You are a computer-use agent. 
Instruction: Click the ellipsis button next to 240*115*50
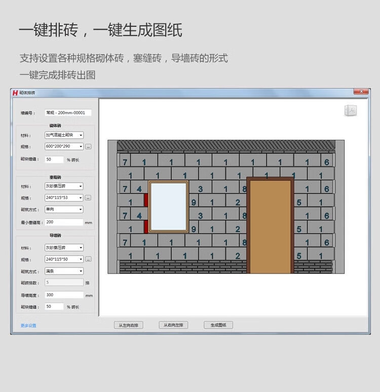click(x=88, y=259)
